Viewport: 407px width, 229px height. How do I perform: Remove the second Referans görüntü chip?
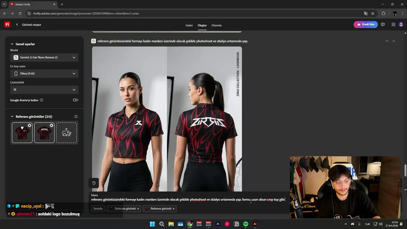174,209
